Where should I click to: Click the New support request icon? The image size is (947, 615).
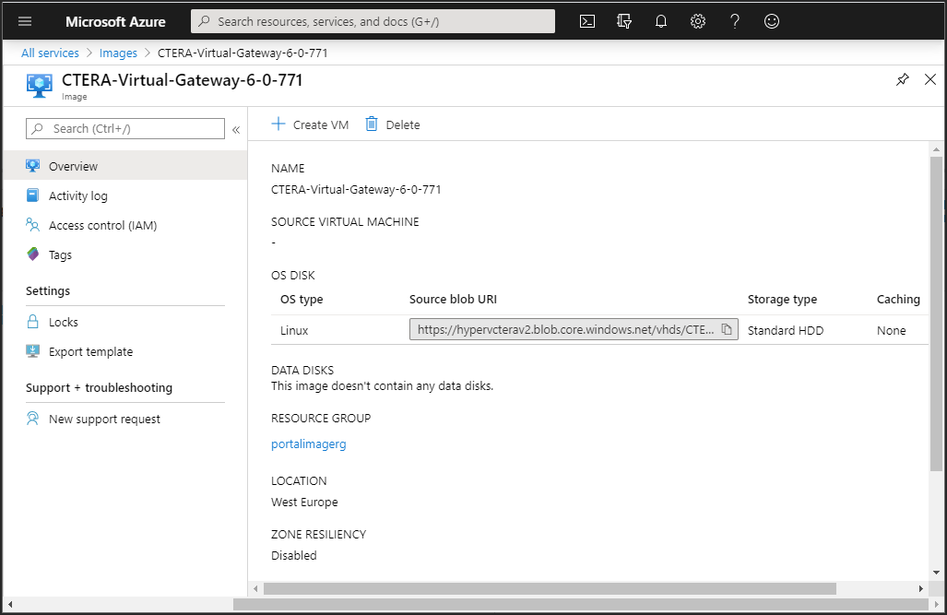33,418
